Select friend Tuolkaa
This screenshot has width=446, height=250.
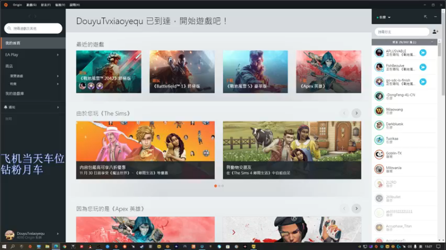coord(405,140)
